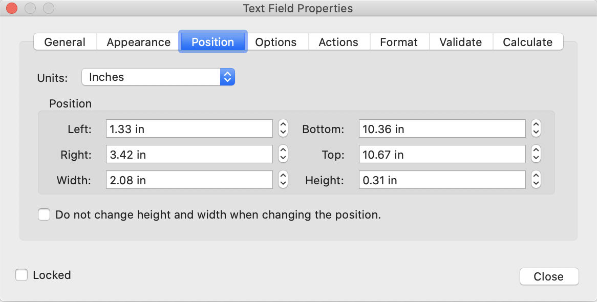Increment the Left value using its stepper
The width and height of the screenshot is (597, 302).
283,125
